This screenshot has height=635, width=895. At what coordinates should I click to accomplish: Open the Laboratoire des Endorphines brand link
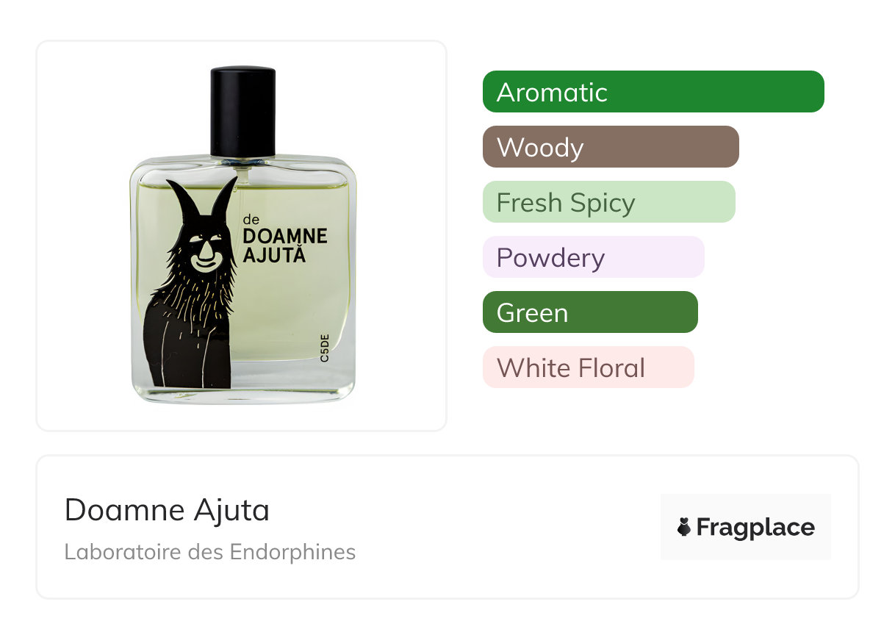210,551
